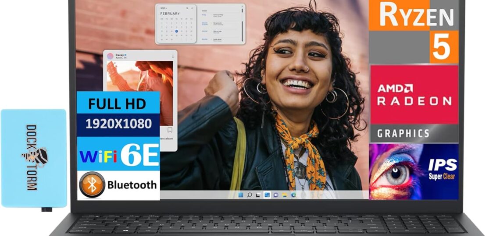Expand the year dropdown in calendar widget
The height and width of the screenshot is (236, 500).
164,8
